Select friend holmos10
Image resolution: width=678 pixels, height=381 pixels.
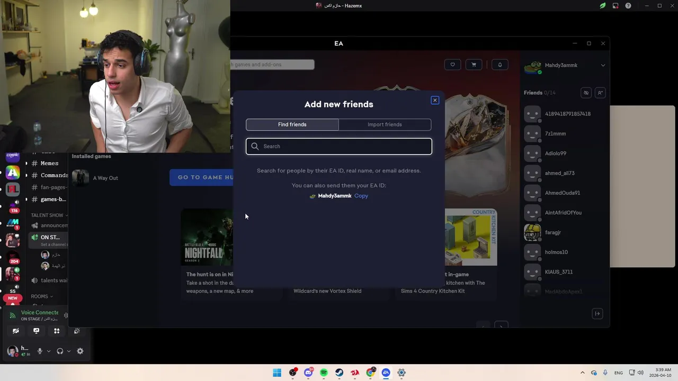click(x=564, y=252)
